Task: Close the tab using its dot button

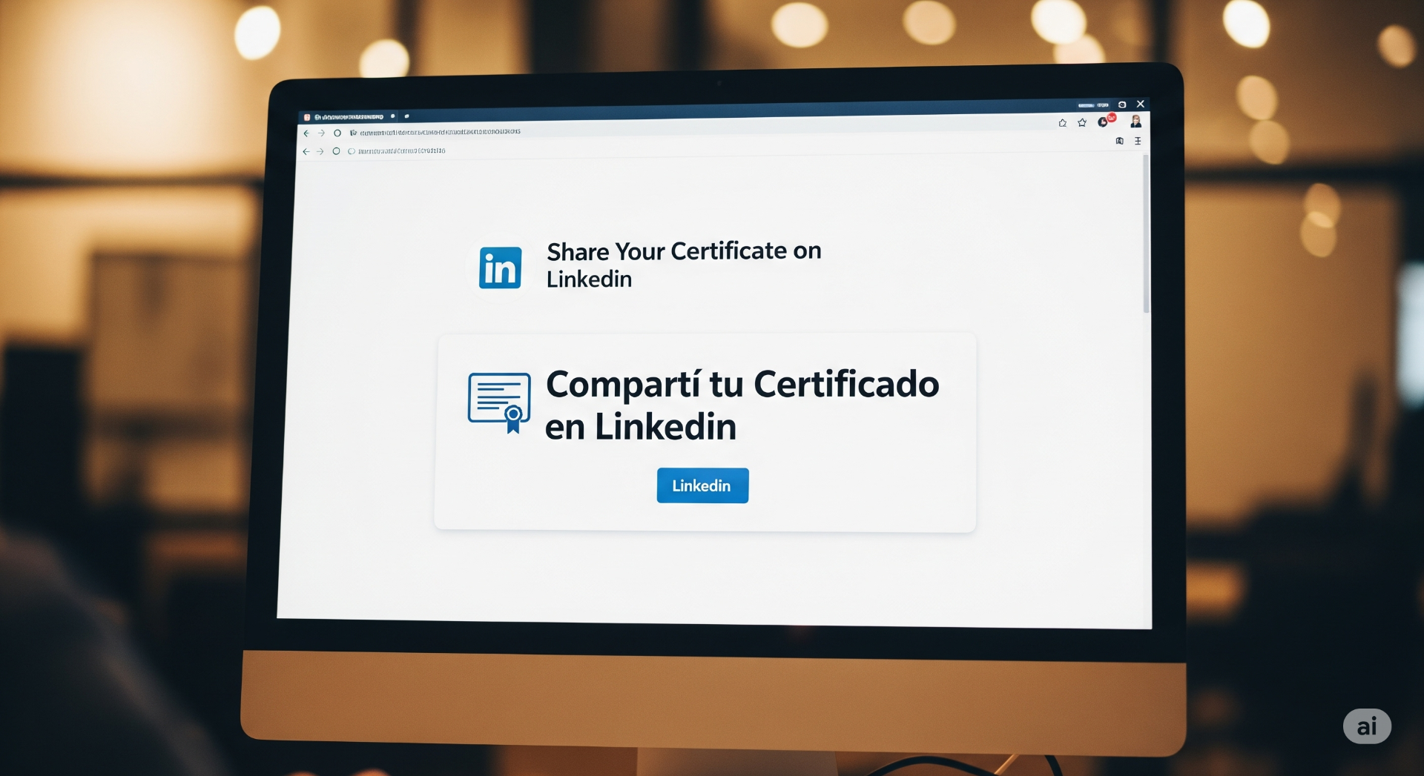Action: (x=392, y=116)
